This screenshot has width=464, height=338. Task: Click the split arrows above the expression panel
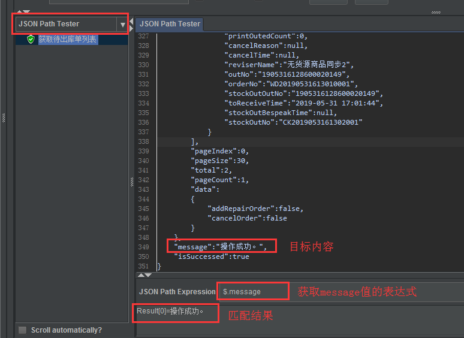point(144,275)
